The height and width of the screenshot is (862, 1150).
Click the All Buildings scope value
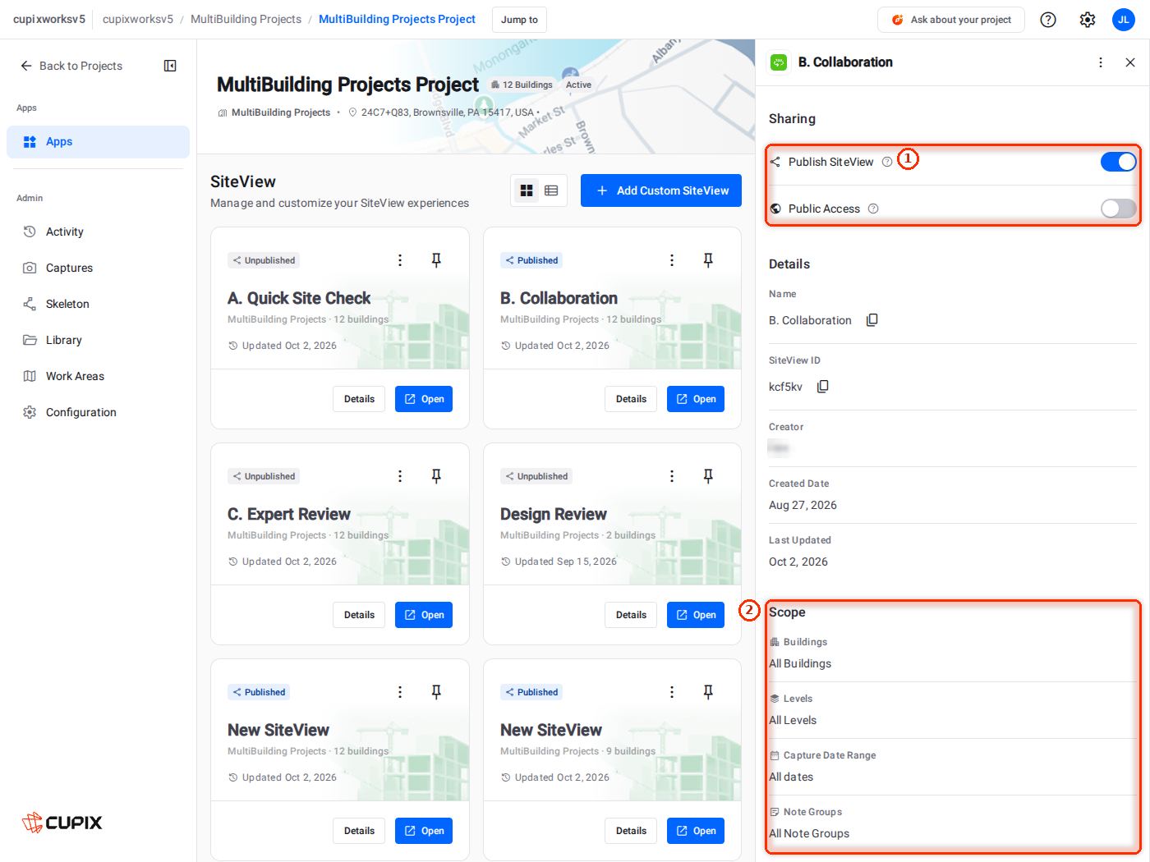(x=800, y=663)
